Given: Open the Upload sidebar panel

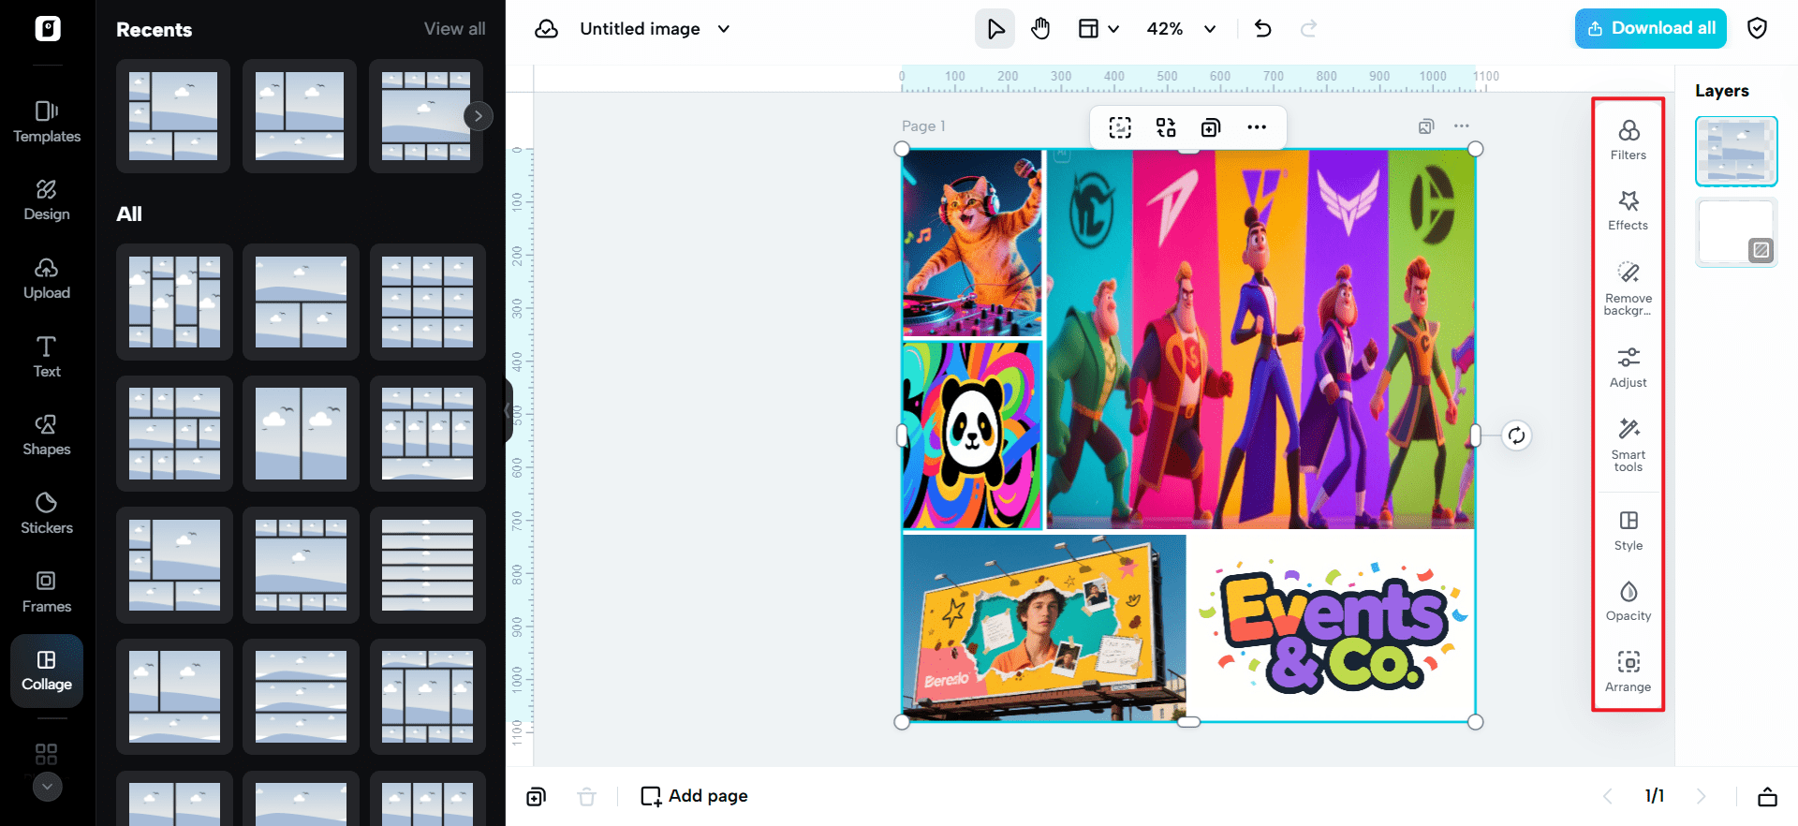Looking at the screenshot, I should click(x=47, y=279).
